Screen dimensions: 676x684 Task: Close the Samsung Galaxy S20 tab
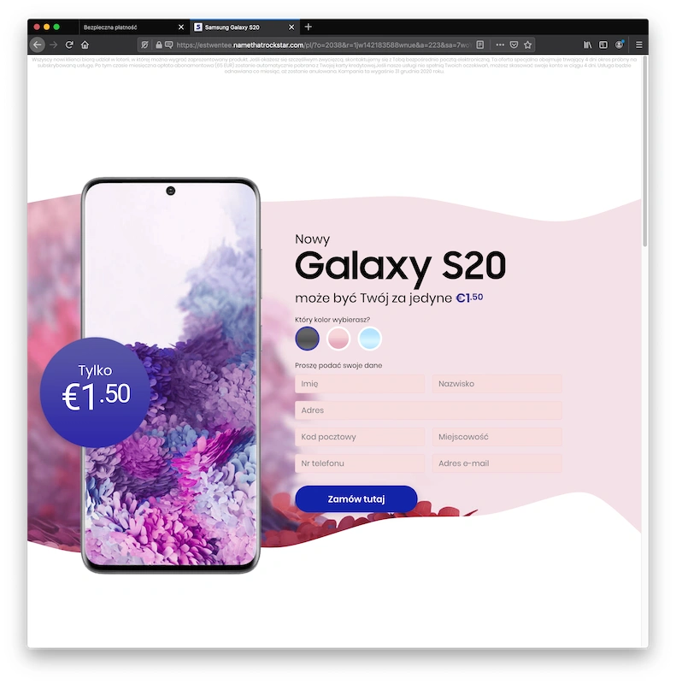point(291,27)
